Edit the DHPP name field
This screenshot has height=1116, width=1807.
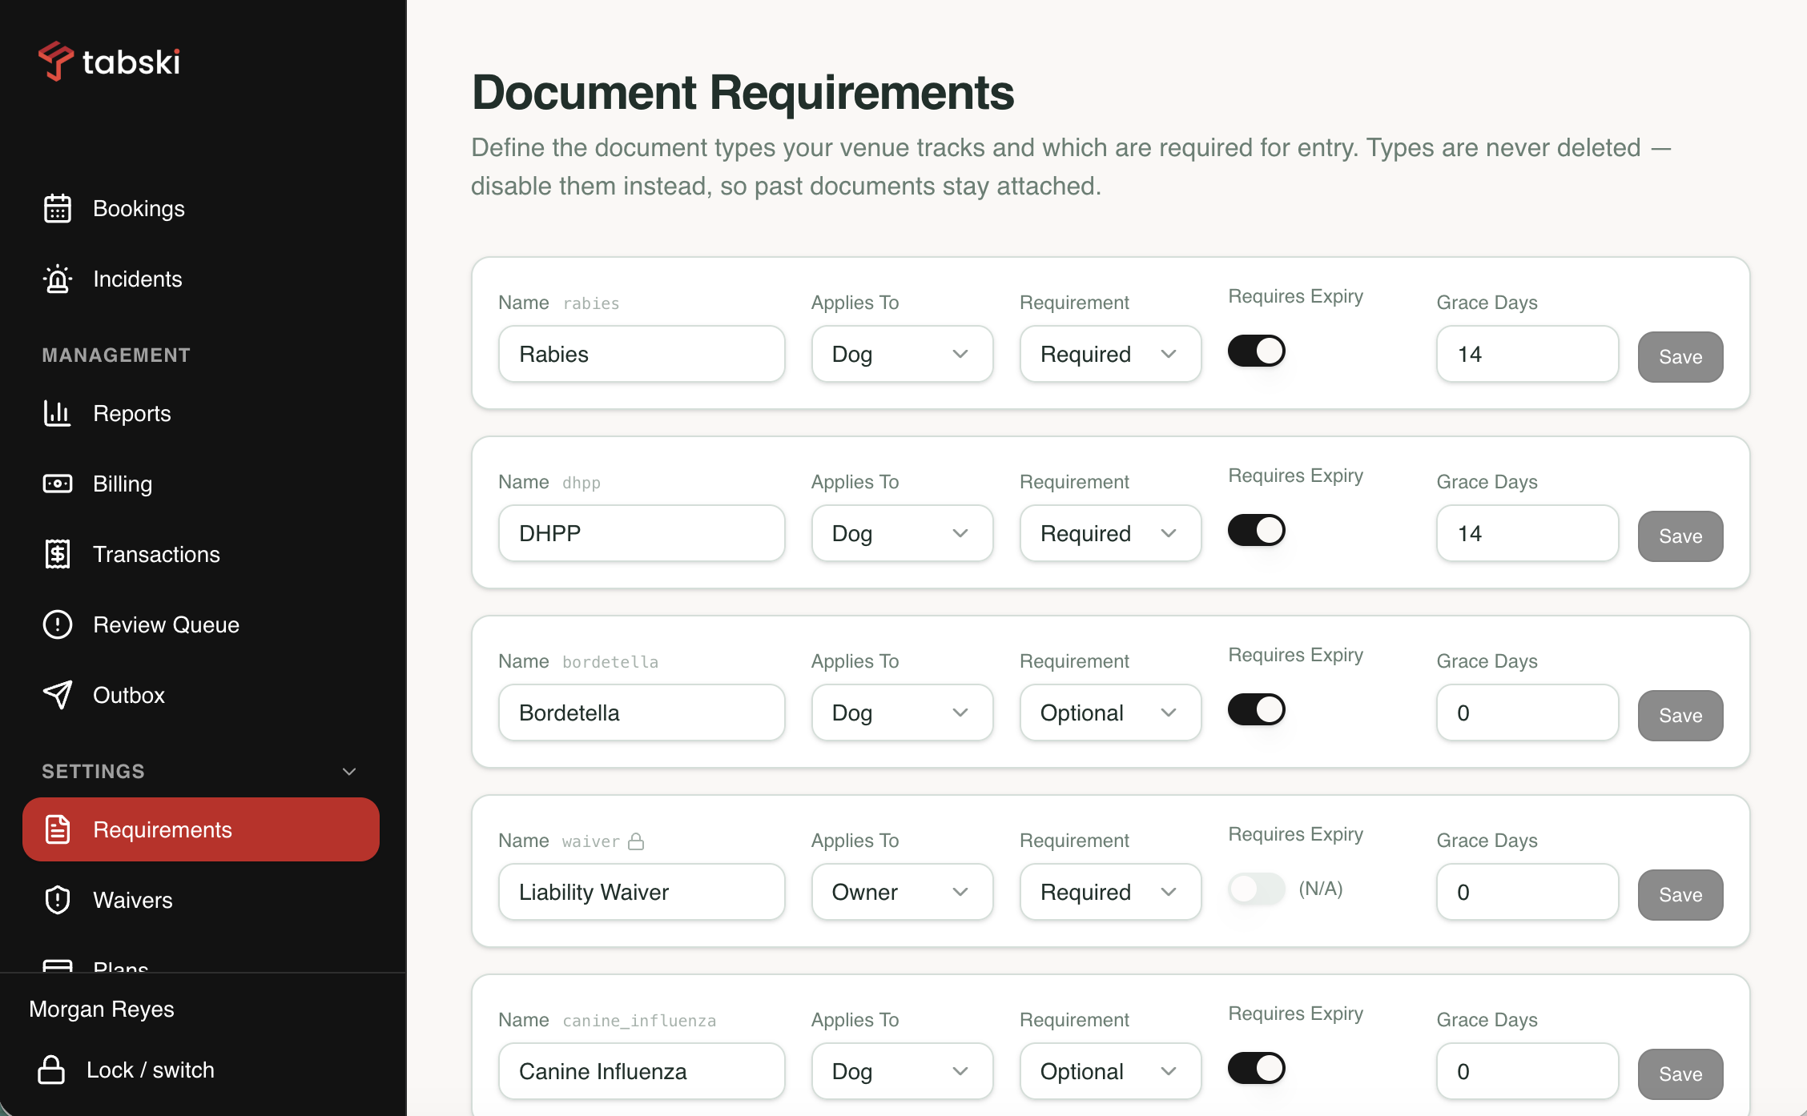coord(642,533)
